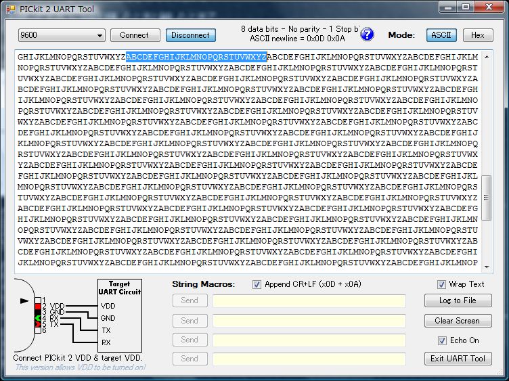Click the String Macros label
The image size is (509, 381).
(x=204, y=284)
